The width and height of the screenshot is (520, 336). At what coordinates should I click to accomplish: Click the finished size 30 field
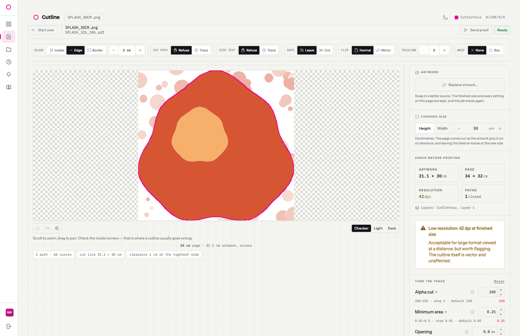(x=476, y=129)
